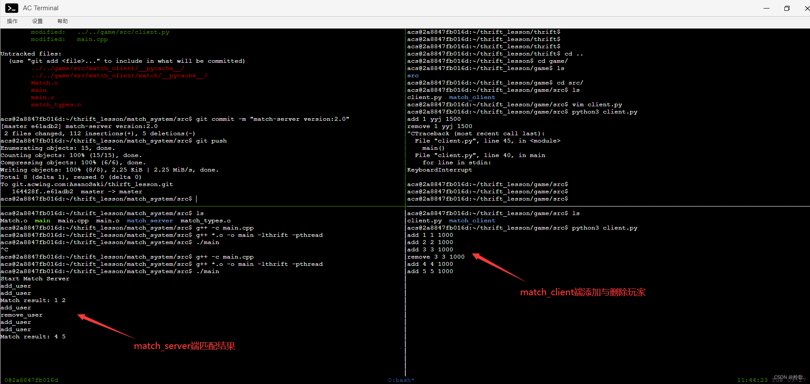Click 'match_client' in the top-right pane listing

[x=472, y=97]
